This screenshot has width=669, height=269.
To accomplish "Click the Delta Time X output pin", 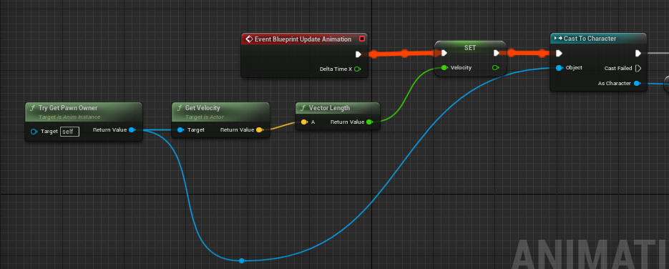I will 357,69.
